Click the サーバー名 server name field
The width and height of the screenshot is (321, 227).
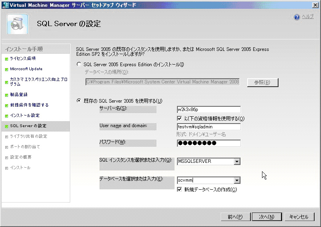(x=208, y=109)
